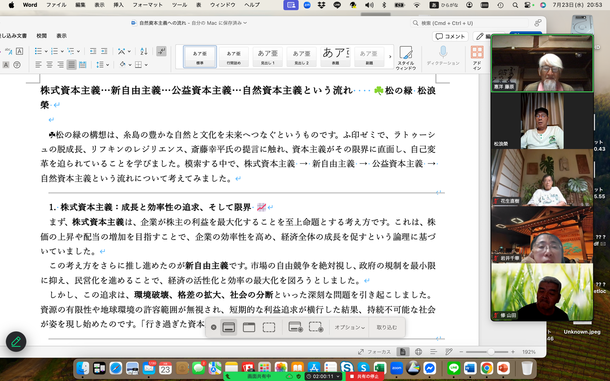Insert an enclosed character
This screenshot has height=381, width=610.
click(x=18, y=65)
